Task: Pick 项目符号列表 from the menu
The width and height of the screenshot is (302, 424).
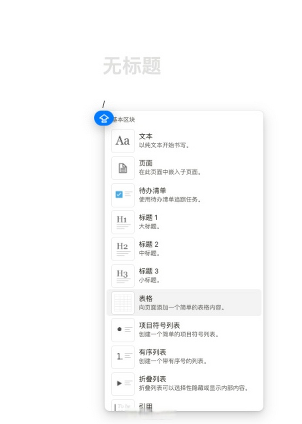Action: 184,330
